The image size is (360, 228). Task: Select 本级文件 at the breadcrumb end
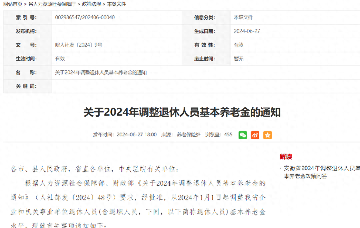pos(117,4)
